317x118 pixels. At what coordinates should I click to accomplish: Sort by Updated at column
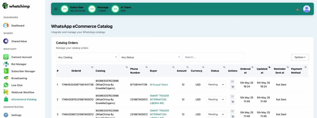click(262, 71)
